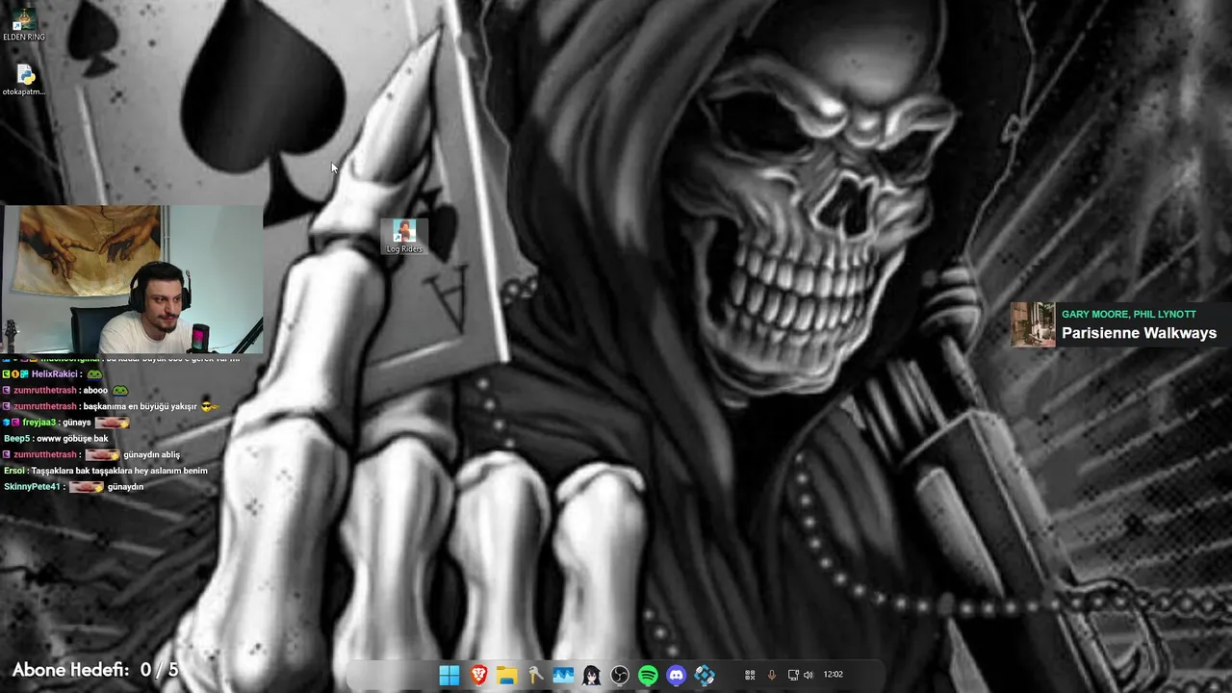
Task: Open the blue graph monitor app in taskbar
Action: (563, 676)
